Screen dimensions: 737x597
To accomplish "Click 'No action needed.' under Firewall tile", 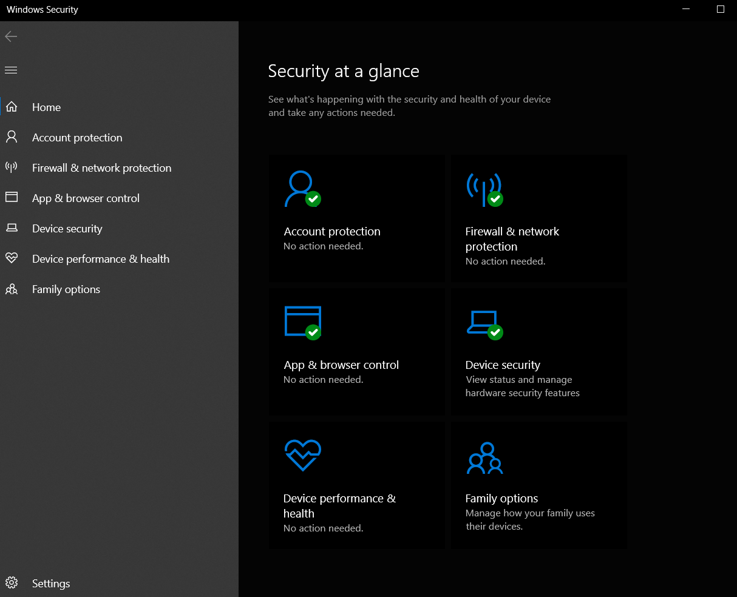I will coord(505,261).
